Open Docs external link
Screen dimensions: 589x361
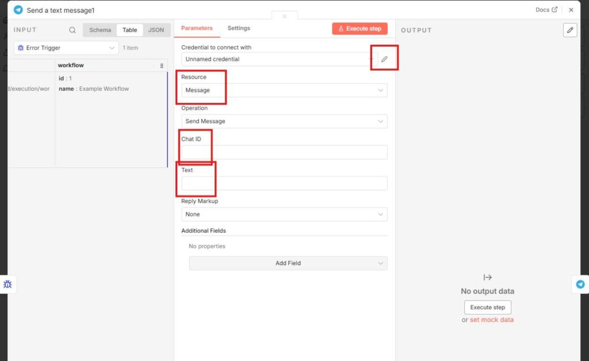tap(546, 10)
